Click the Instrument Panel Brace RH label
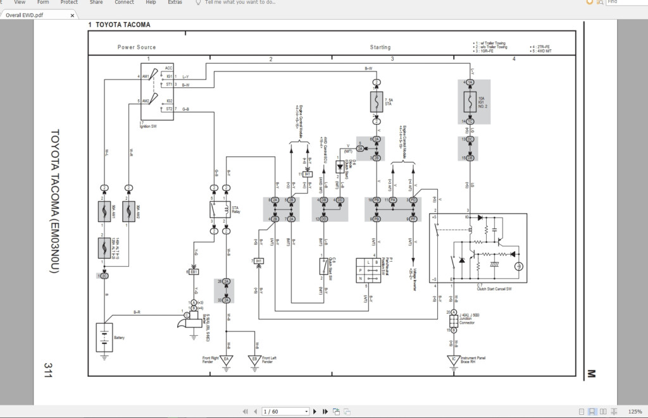Image resolution: width=648 pixels, height=418 pixels. [x=473, y=360]
